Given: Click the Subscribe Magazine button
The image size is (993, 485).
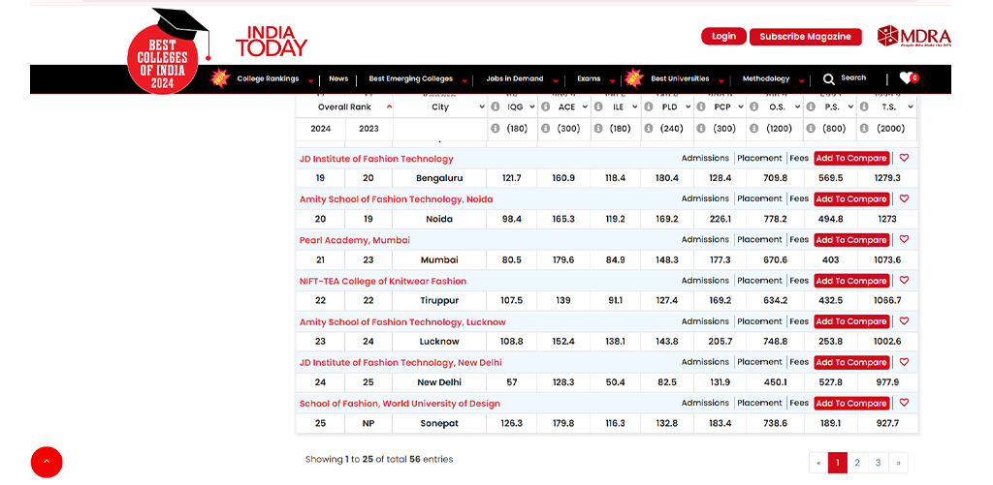Looking at the screenshot, I should (x=805, y=37).
